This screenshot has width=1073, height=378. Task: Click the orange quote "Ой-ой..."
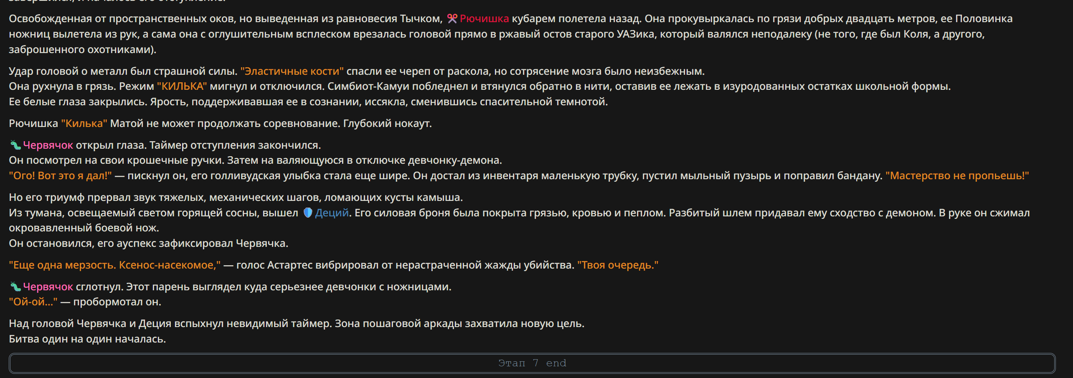tap(33, 302)
